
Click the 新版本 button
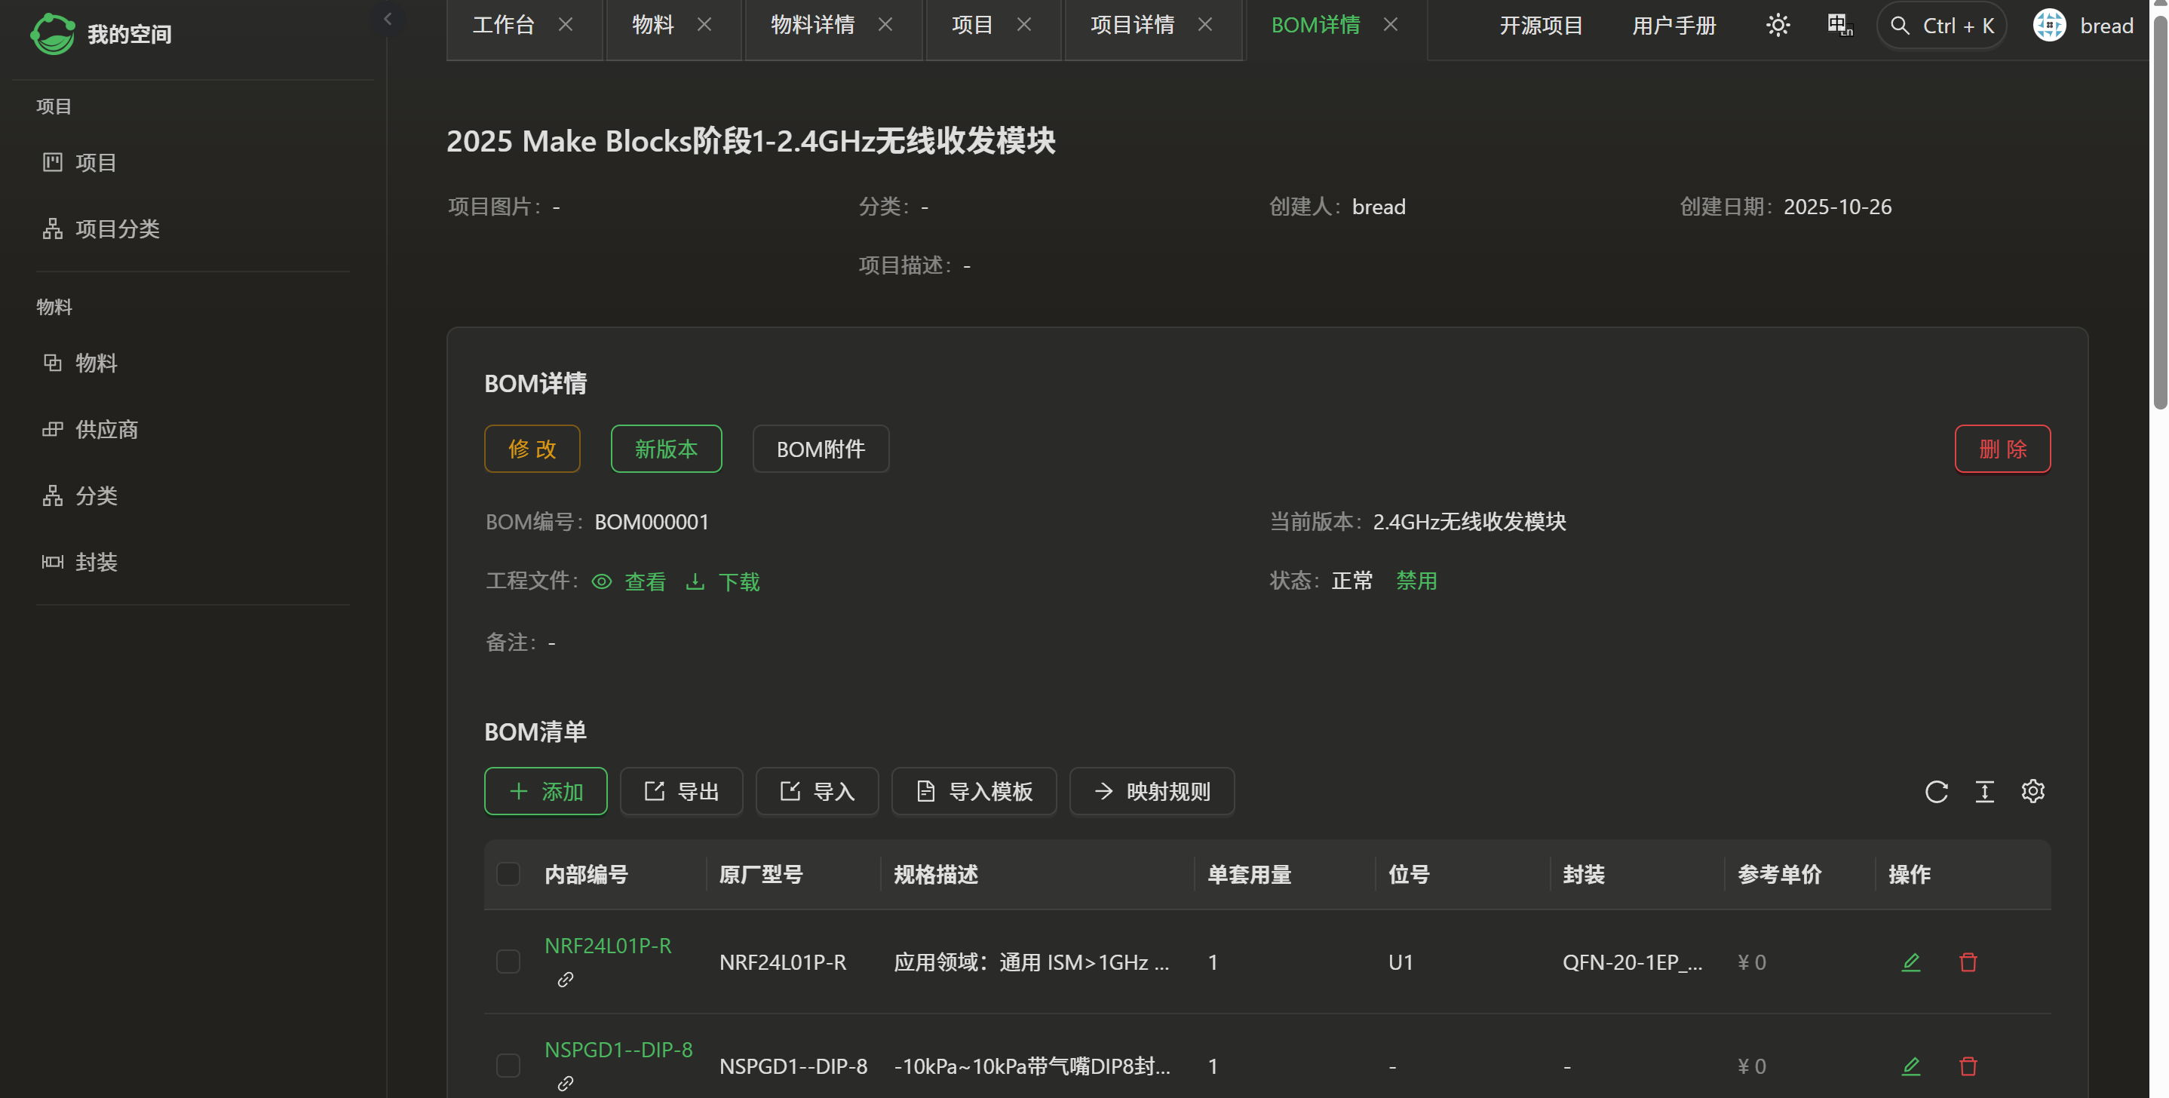click(665, 449)
